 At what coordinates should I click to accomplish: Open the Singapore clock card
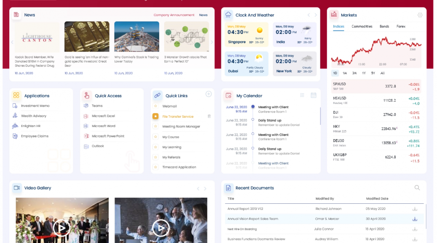click(x=246, y=34)
